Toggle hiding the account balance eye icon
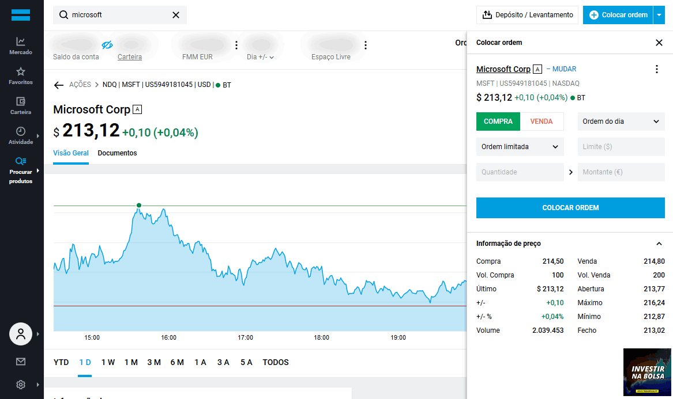Screen dimensions: 673x399 coord(107,44)
